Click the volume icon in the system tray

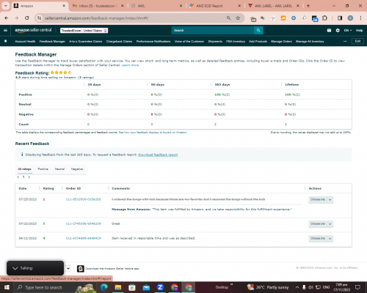(310, 287)
